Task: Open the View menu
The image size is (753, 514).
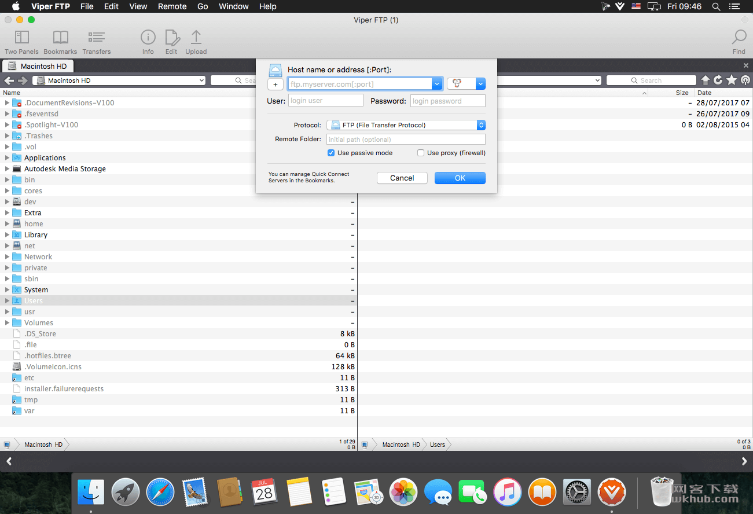Action: click(x=138, y=6)
